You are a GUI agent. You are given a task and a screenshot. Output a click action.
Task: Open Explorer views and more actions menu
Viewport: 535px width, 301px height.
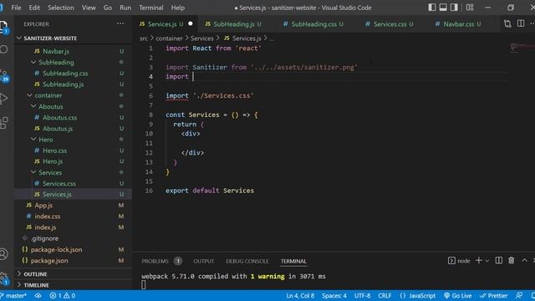120,23
